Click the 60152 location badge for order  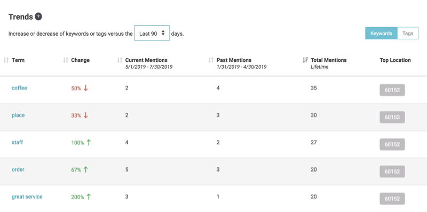(392, 172)
